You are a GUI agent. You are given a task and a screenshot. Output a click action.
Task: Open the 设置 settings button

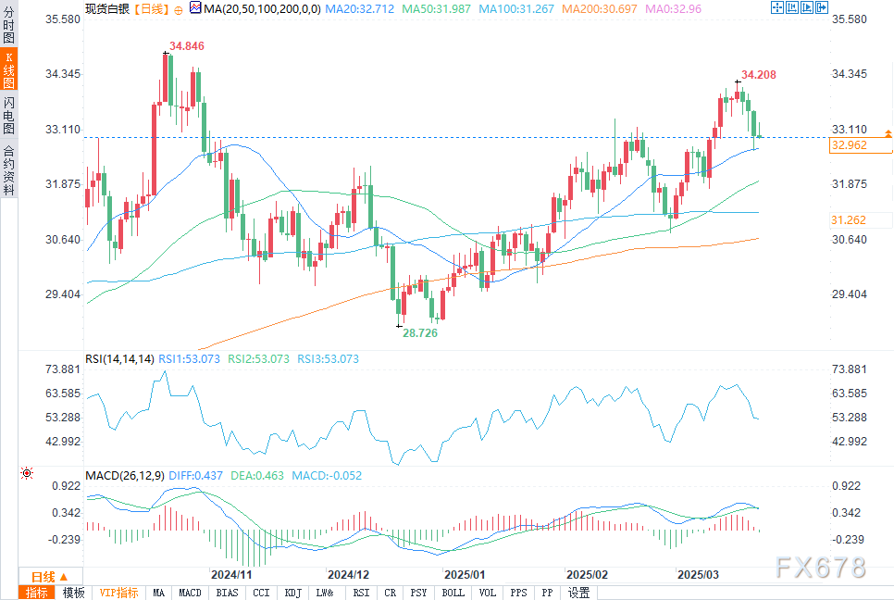578,593
